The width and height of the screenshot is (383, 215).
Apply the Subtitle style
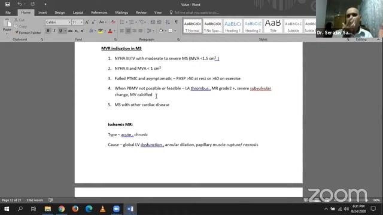[293, 26]
